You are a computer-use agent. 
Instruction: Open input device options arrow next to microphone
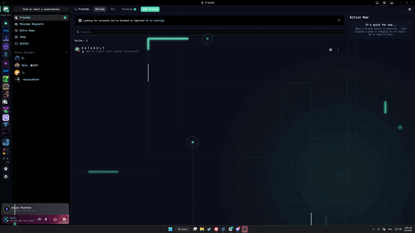coord(50,219)
